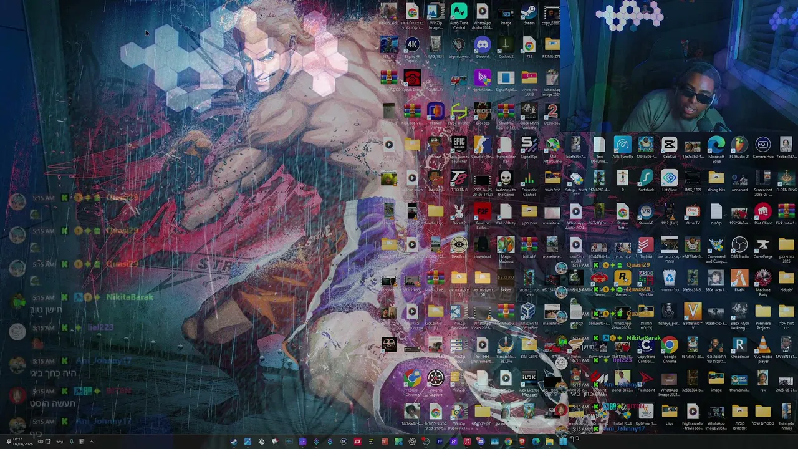798x449 pixels.
Task: Open the Google Chrome desktop shortcut
Action: click(669, 350)
